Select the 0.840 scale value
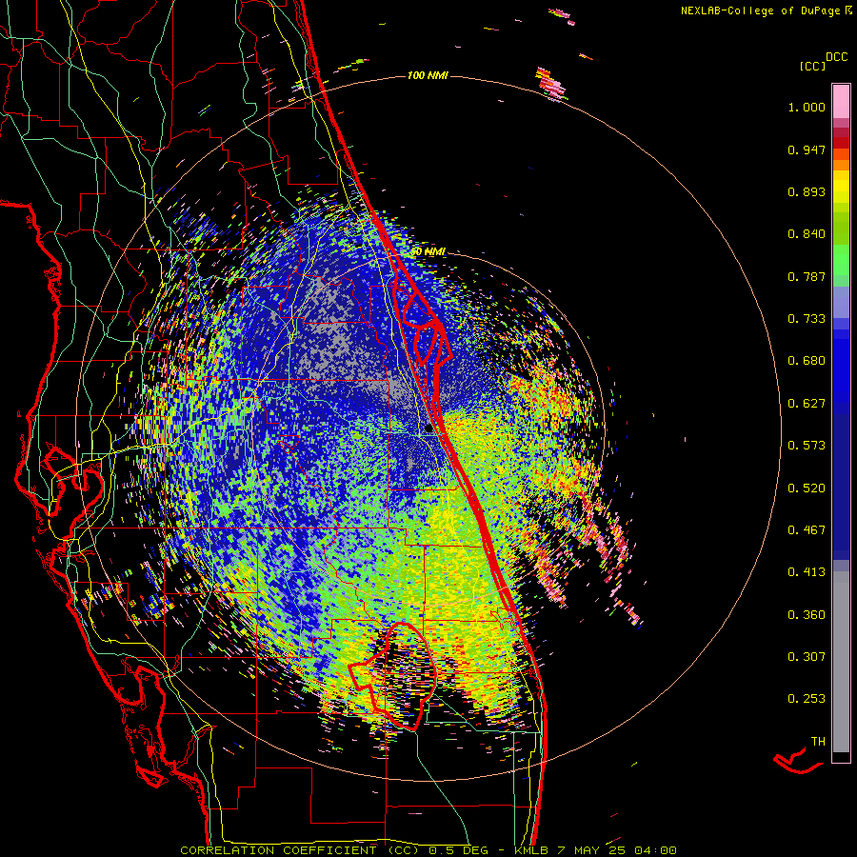 (x=807, y=234)
